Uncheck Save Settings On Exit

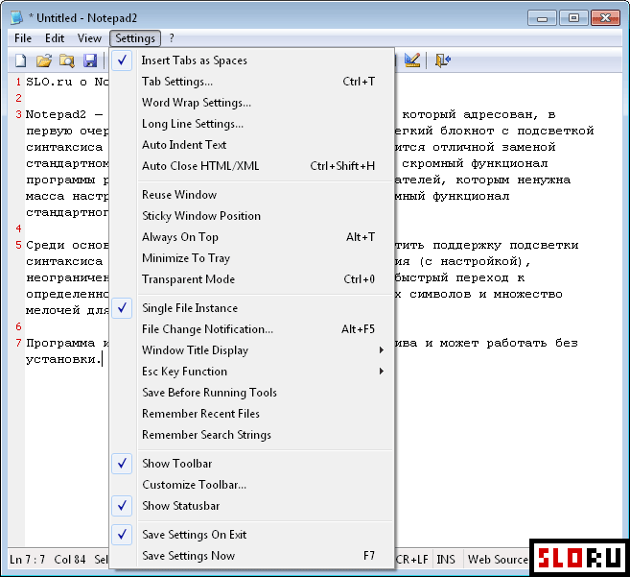251,535
